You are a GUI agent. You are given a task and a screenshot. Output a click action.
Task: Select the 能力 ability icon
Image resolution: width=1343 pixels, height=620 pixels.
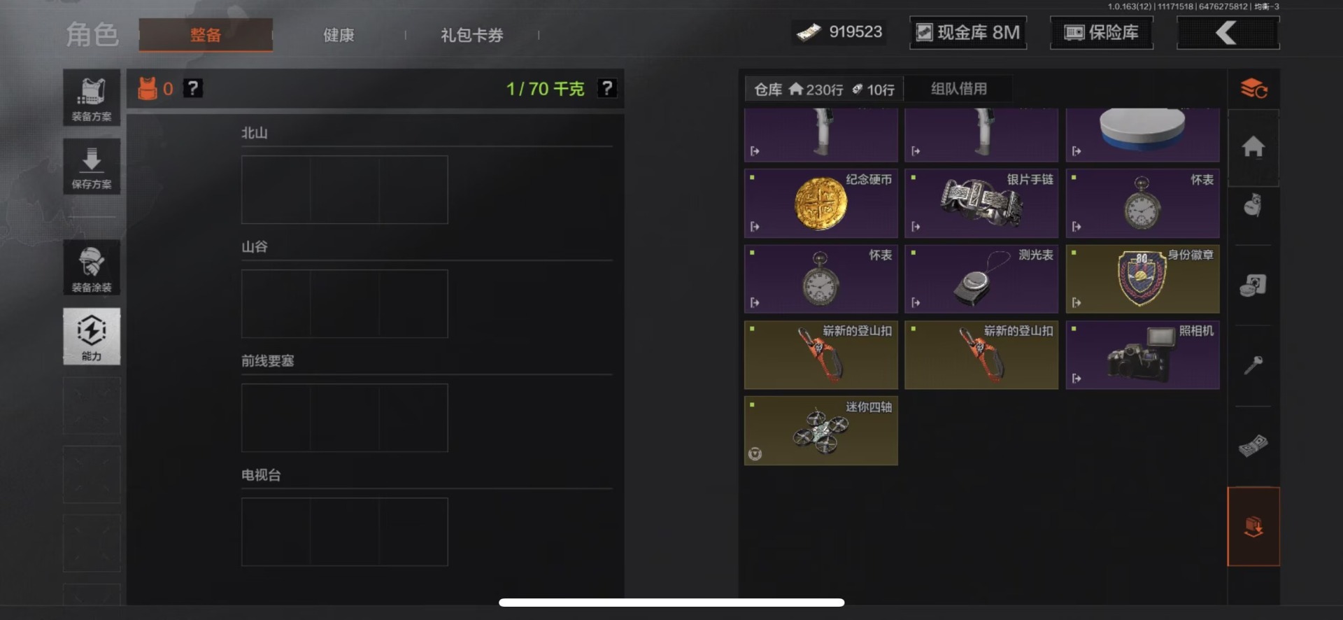92,337
